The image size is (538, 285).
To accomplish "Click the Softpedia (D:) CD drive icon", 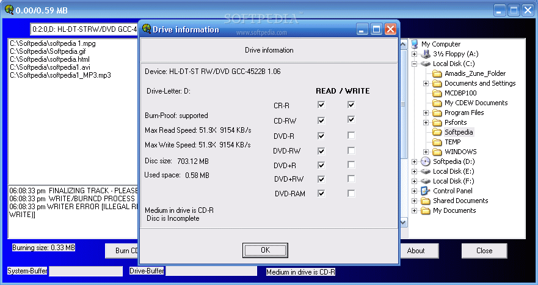I will point(426,161).
